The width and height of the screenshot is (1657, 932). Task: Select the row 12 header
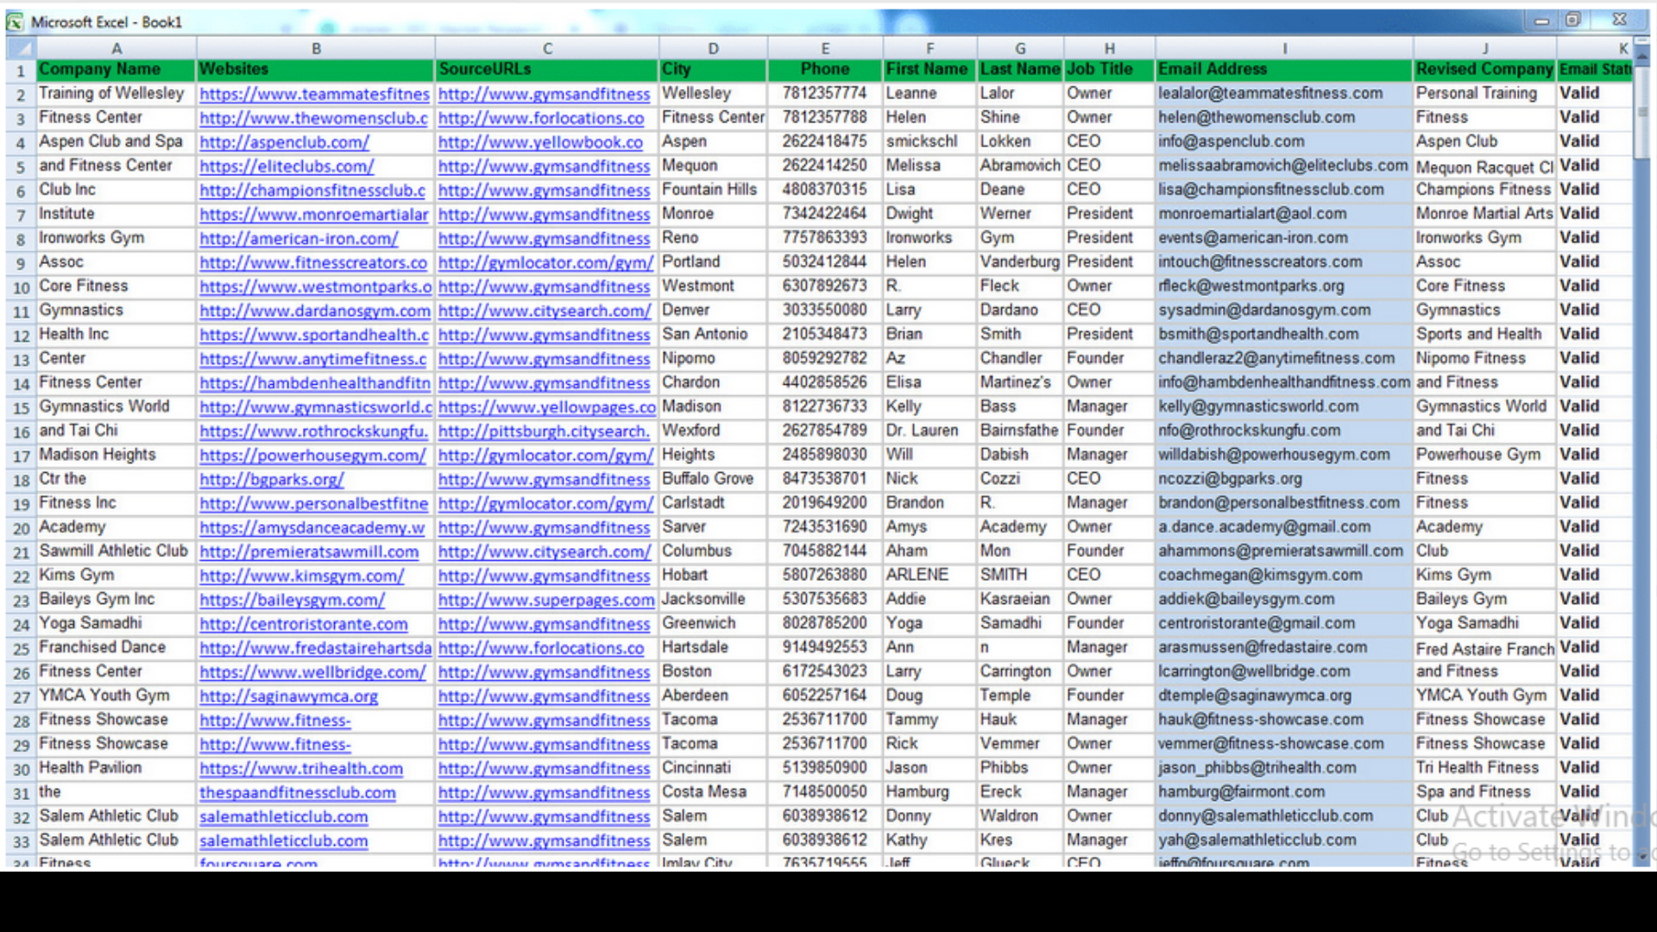click(21, 336)
